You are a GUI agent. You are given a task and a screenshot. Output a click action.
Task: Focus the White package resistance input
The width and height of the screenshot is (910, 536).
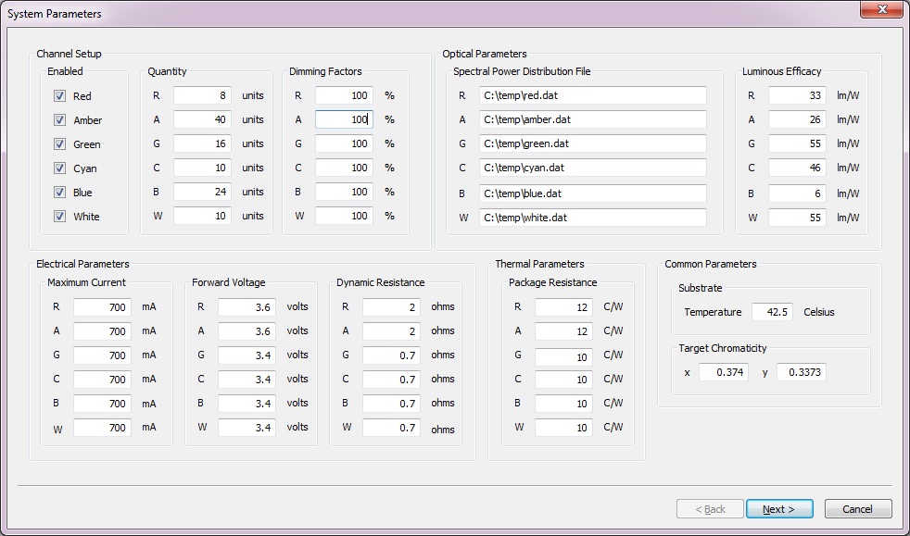click(x=563, y=427)
